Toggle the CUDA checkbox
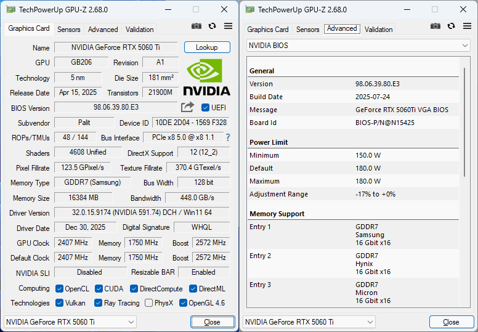 99,289
